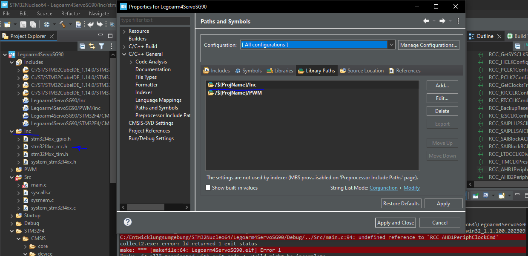Click the Save All icon in the toolbar

point(32,24)
